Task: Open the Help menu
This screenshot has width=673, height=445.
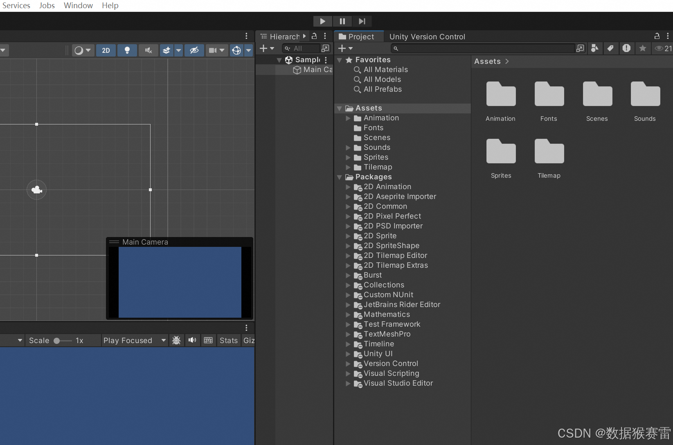Action: click(110, 5)
